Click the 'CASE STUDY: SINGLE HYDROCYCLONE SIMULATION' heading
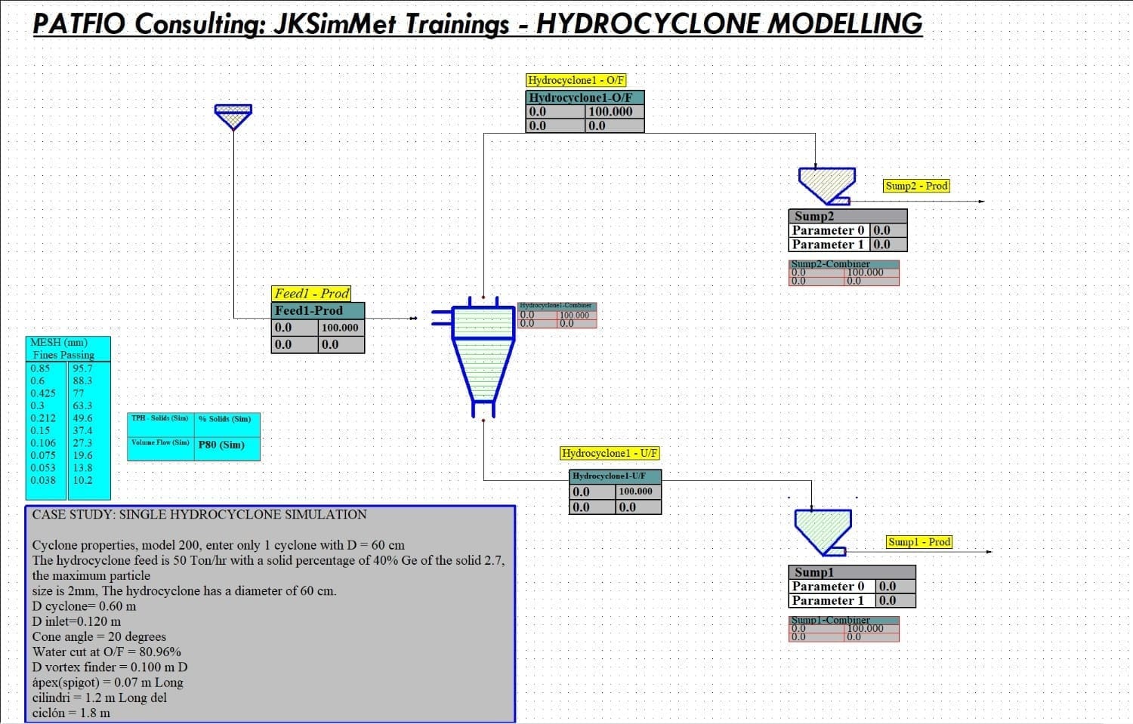This screenshot has height=724, width=1133. point(199,515)
